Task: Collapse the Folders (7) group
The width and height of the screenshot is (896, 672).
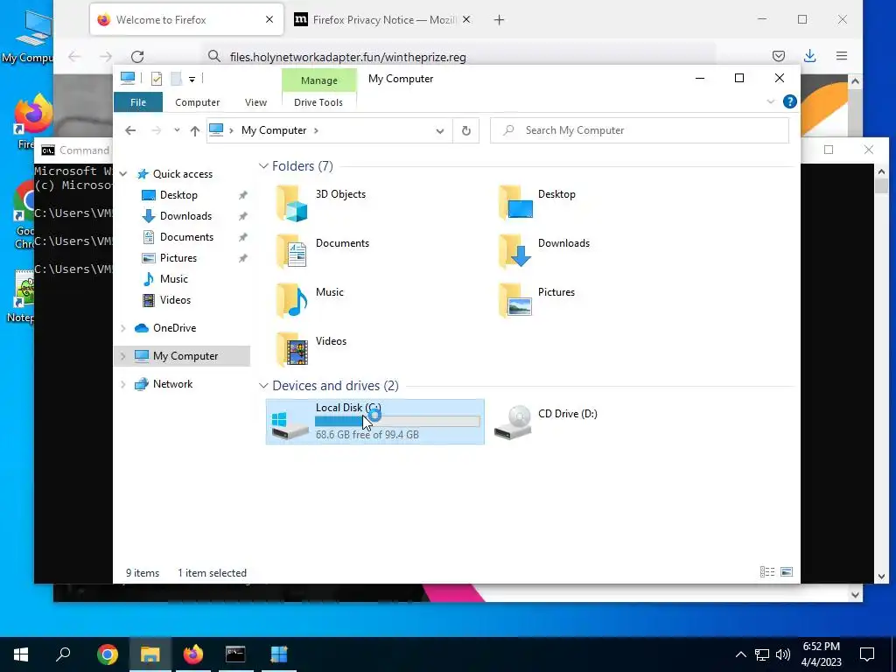Action: tap(263, 166)
